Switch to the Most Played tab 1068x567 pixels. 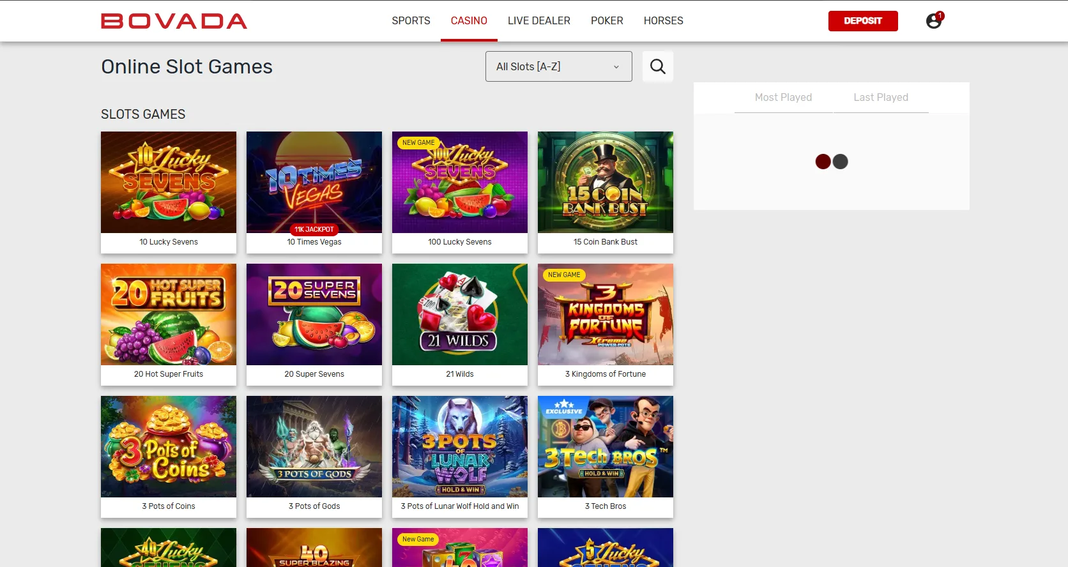(783, 97)
